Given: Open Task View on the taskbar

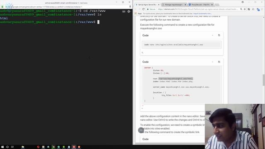Looking at the screenshot, I should [12, 147].
